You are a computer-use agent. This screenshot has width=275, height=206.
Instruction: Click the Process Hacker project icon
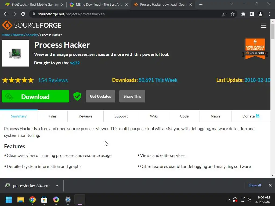pos(15,53)
